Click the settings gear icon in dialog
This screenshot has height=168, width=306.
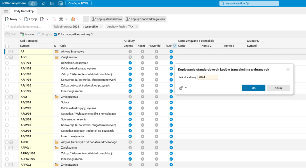coord(181,88)
